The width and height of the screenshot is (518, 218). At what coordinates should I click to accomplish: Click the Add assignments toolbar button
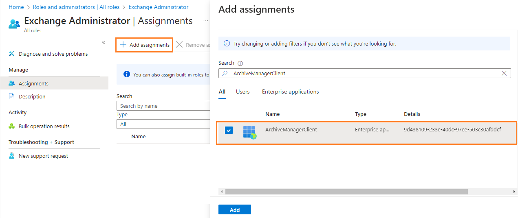[145, 45]
